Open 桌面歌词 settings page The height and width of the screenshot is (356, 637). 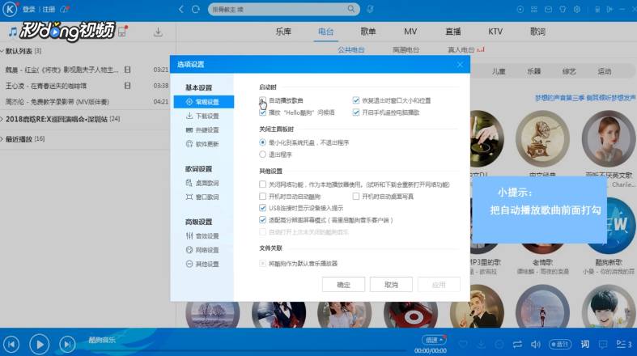click(203, 183)
